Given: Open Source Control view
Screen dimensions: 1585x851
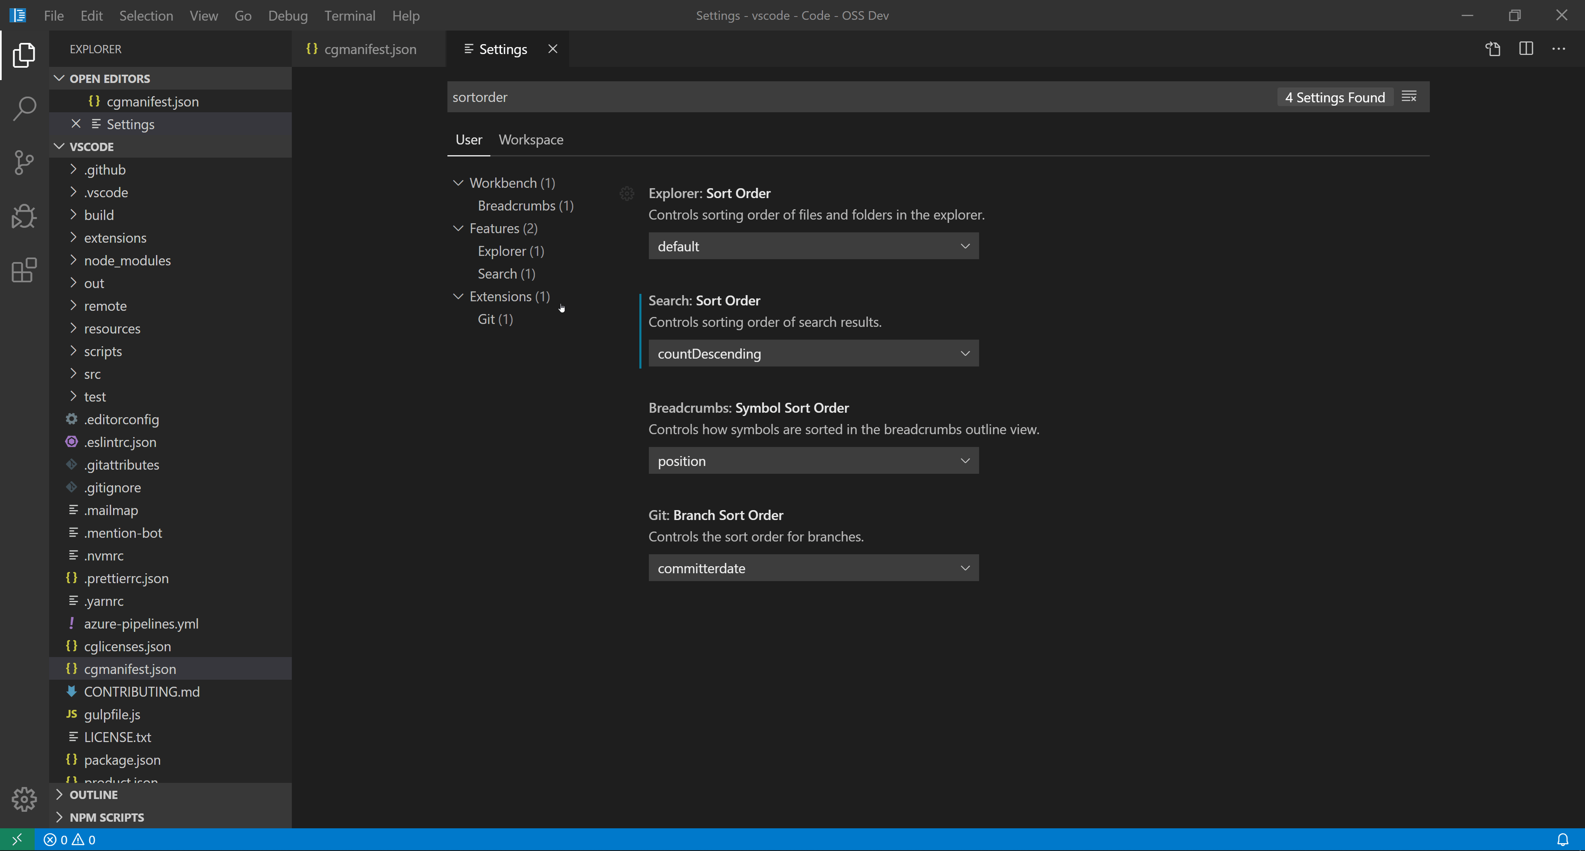Looking at the screenshot, I should click(x=24, y=163).
